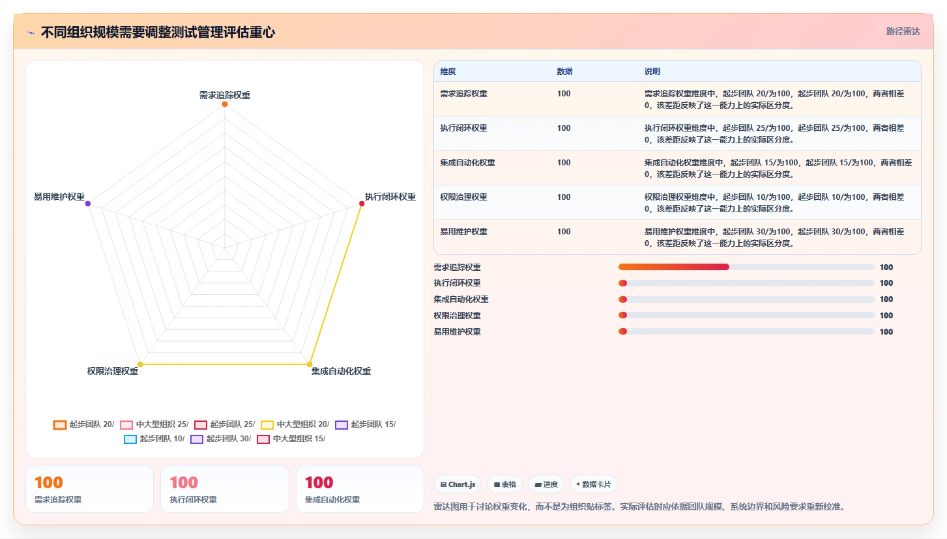Click the 路径雷达 label in the header
This screenshot has height=539, width=947.
point(903,31)
